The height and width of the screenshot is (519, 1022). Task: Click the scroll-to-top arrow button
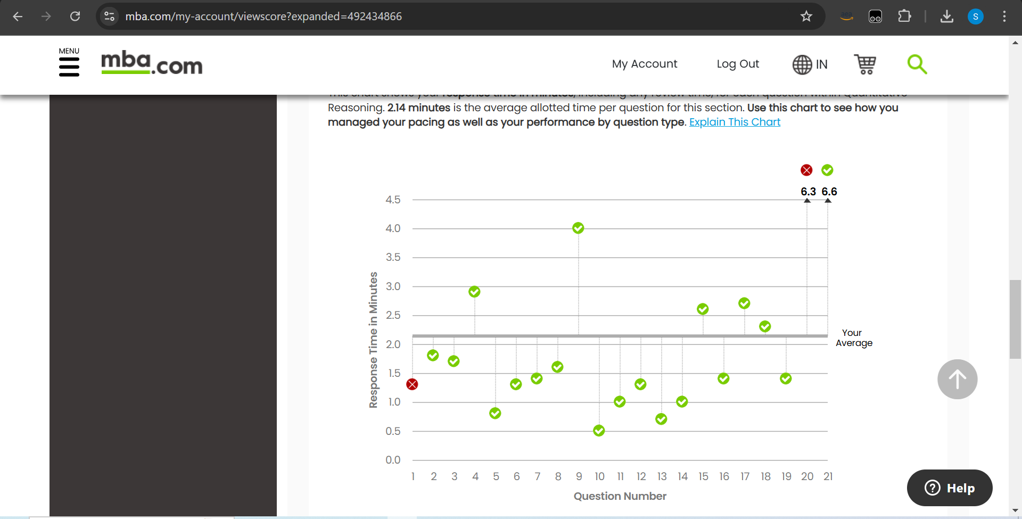coord(957,379)
